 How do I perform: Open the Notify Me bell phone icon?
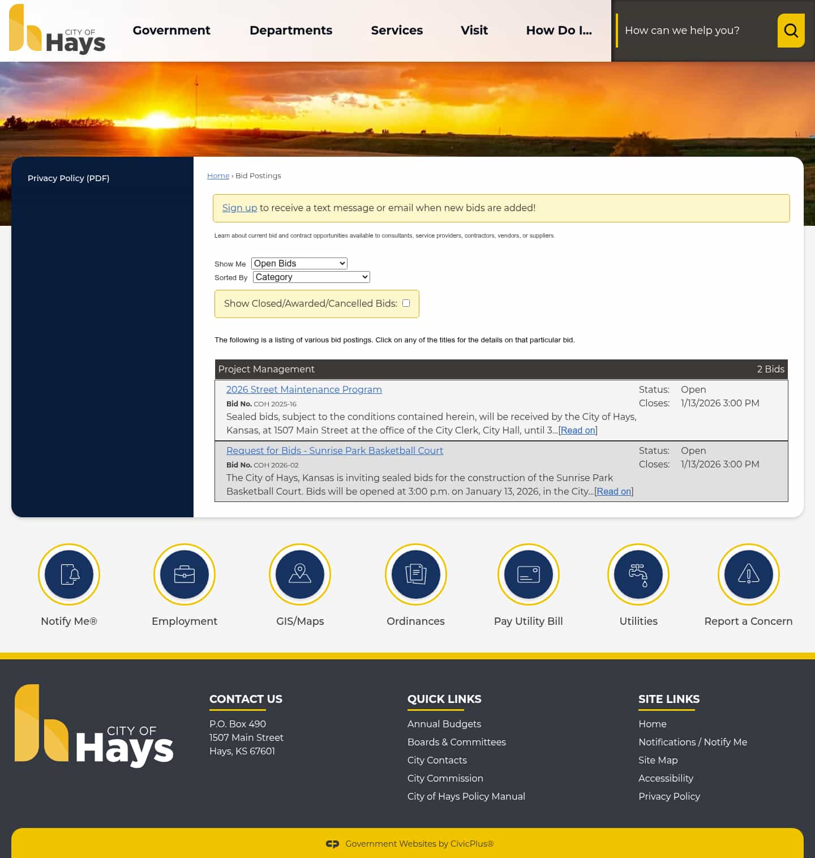coord(69,574)
